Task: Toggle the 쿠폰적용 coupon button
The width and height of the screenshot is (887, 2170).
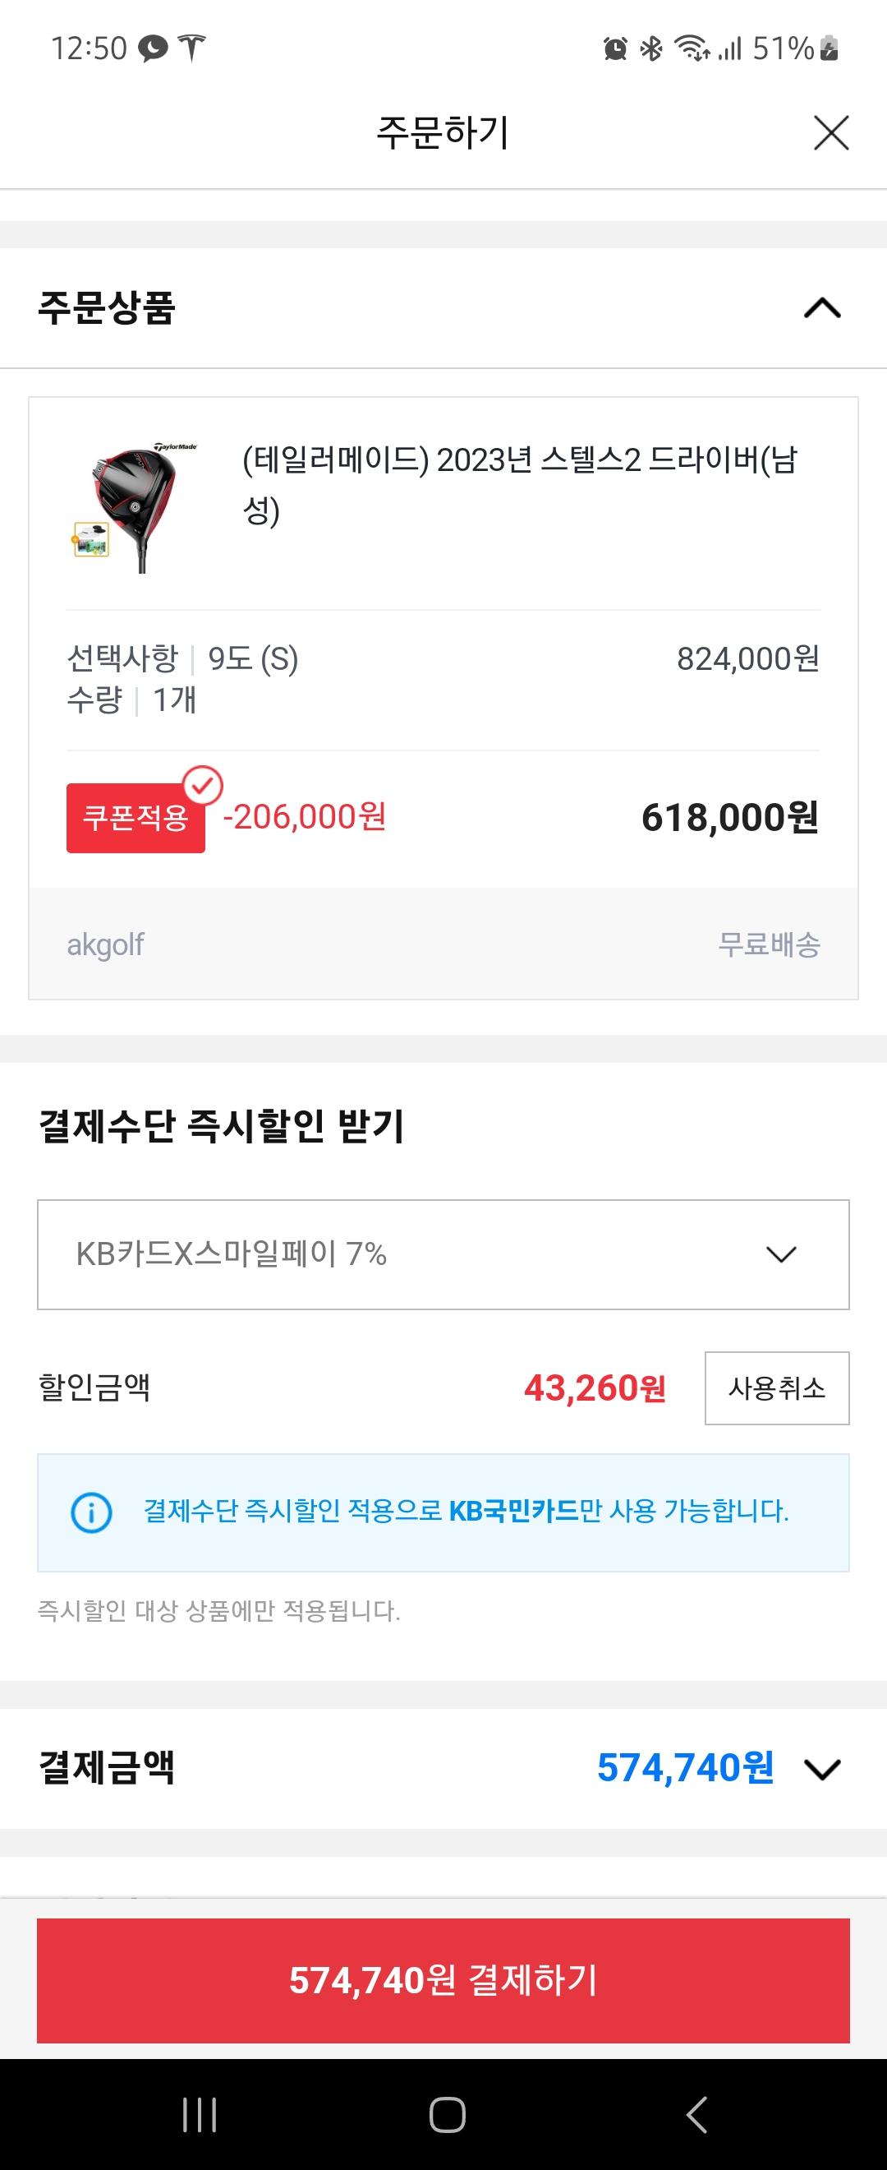Action: click(136, 818)
